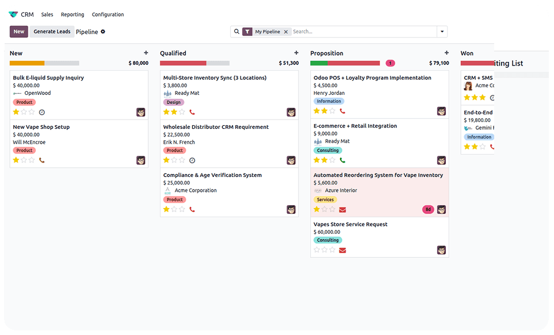Set third priority star on E-commerce + Retail Integration
This screenshot has height=335, width=554.
tap(333, 160)
